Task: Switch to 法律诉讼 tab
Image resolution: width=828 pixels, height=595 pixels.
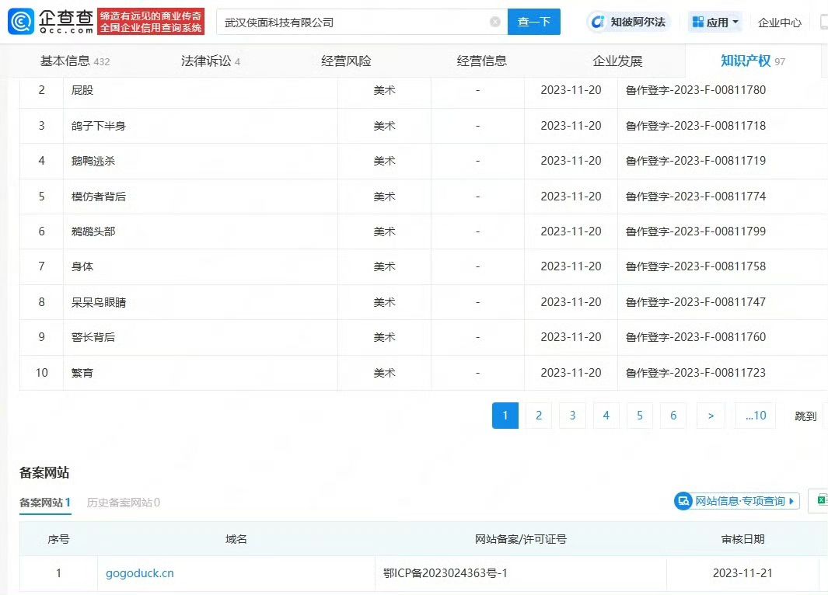Action: 210,61
